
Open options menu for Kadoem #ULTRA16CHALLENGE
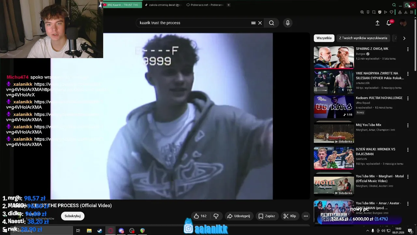408,99
